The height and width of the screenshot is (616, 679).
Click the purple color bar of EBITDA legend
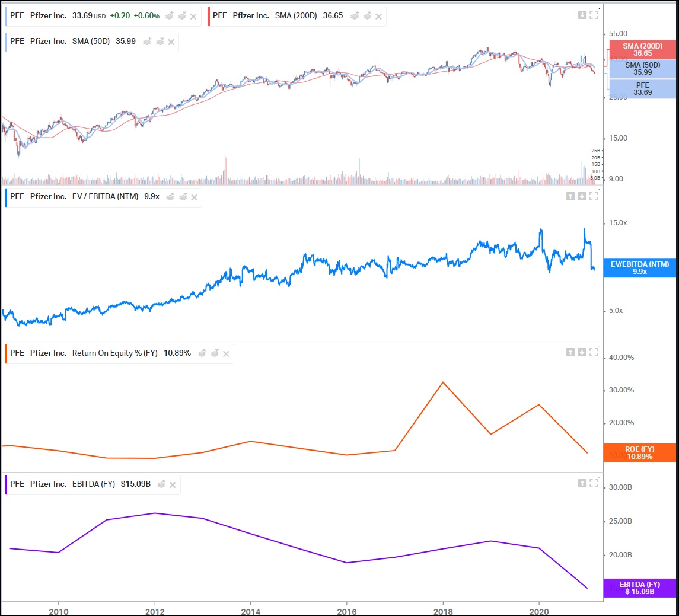(x=6, y=484)
